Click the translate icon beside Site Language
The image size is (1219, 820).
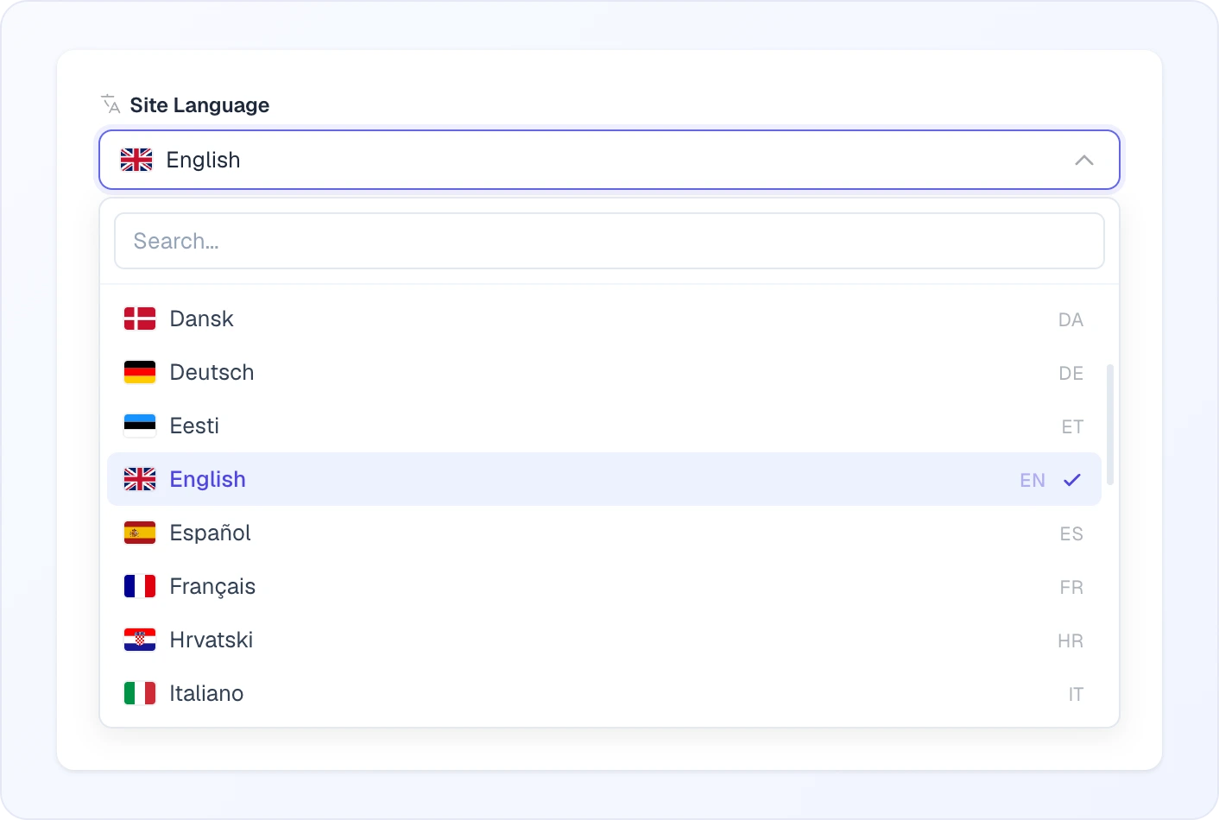pyautogui.click(x=111, y=104)
